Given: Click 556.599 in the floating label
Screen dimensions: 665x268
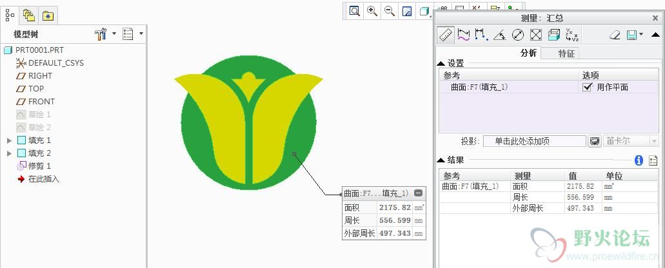Looking at the screenshot, I should (395, 220).
